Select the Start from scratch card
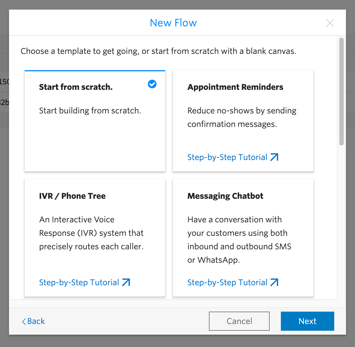This screenshot has height=347, width=355. (95, 121)
